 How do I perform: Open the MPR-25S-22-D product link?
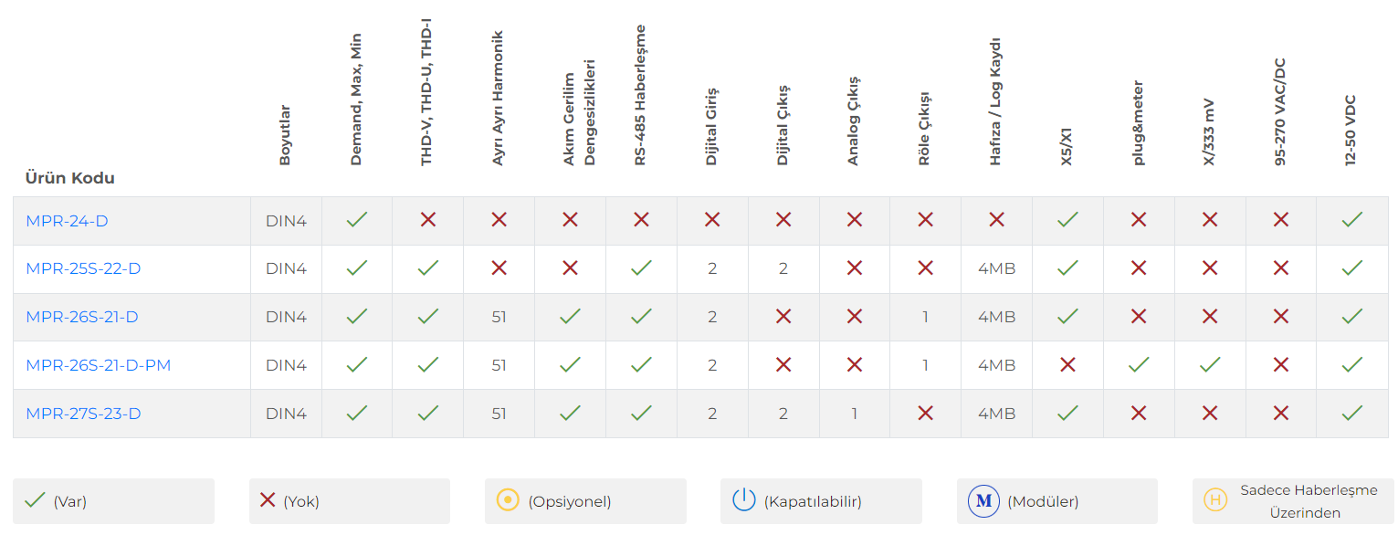[x=83, y=269]
